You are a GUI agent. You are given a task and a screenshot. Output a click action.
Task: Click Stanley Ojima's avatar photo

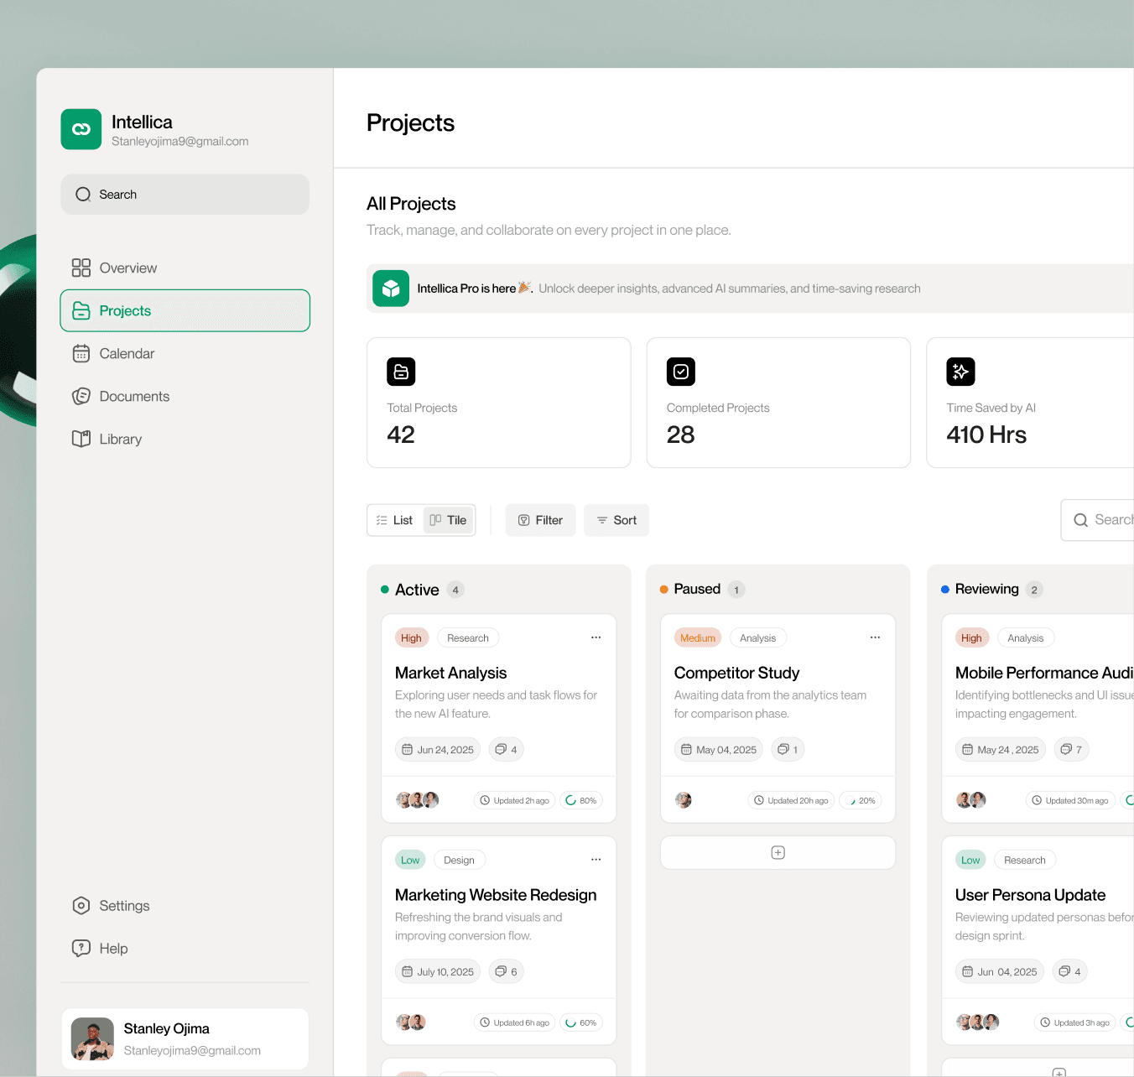[x=92, y=1039]
